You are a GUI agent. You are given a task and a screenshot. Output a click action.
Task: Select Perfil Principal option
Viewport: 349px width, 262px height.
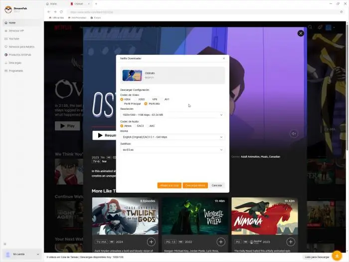pyautogui.click(x=131, y=104)
